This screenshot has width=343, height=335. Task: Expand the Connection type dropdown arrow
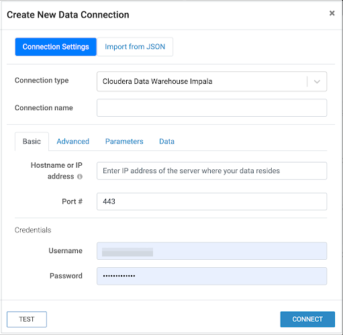coord(317,82)
